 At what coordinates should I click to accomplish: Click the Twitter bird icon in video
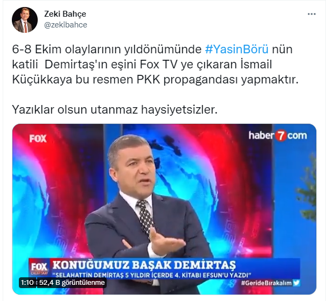[296, 283]
